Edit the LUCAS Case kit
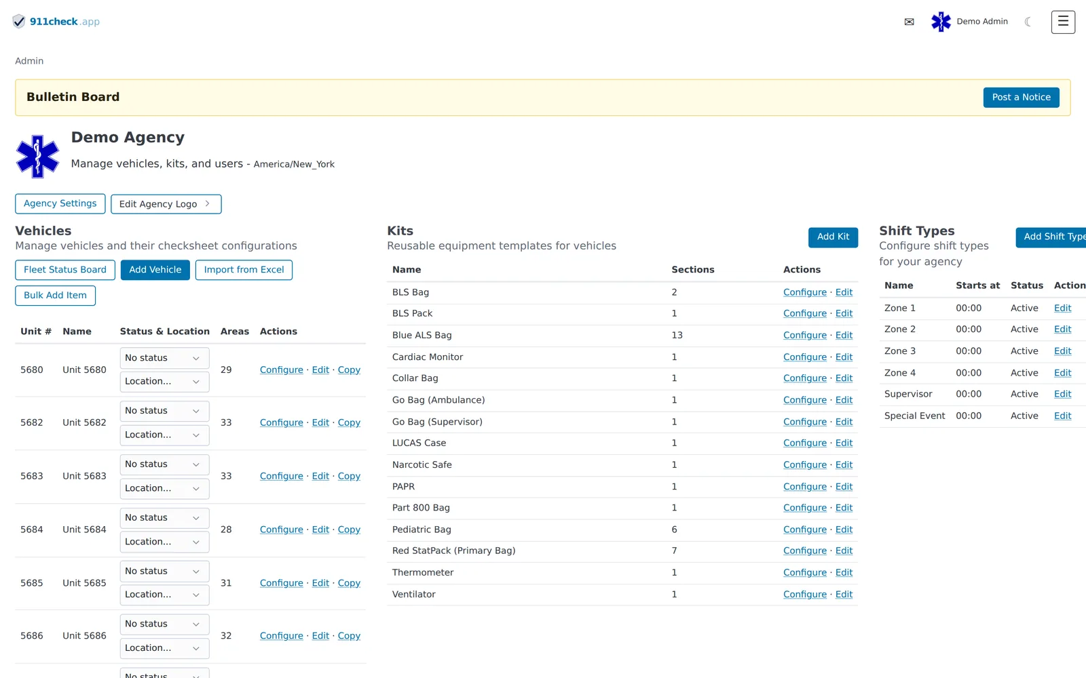This screenshot has width=1086, height=678. tap(844, 443)
